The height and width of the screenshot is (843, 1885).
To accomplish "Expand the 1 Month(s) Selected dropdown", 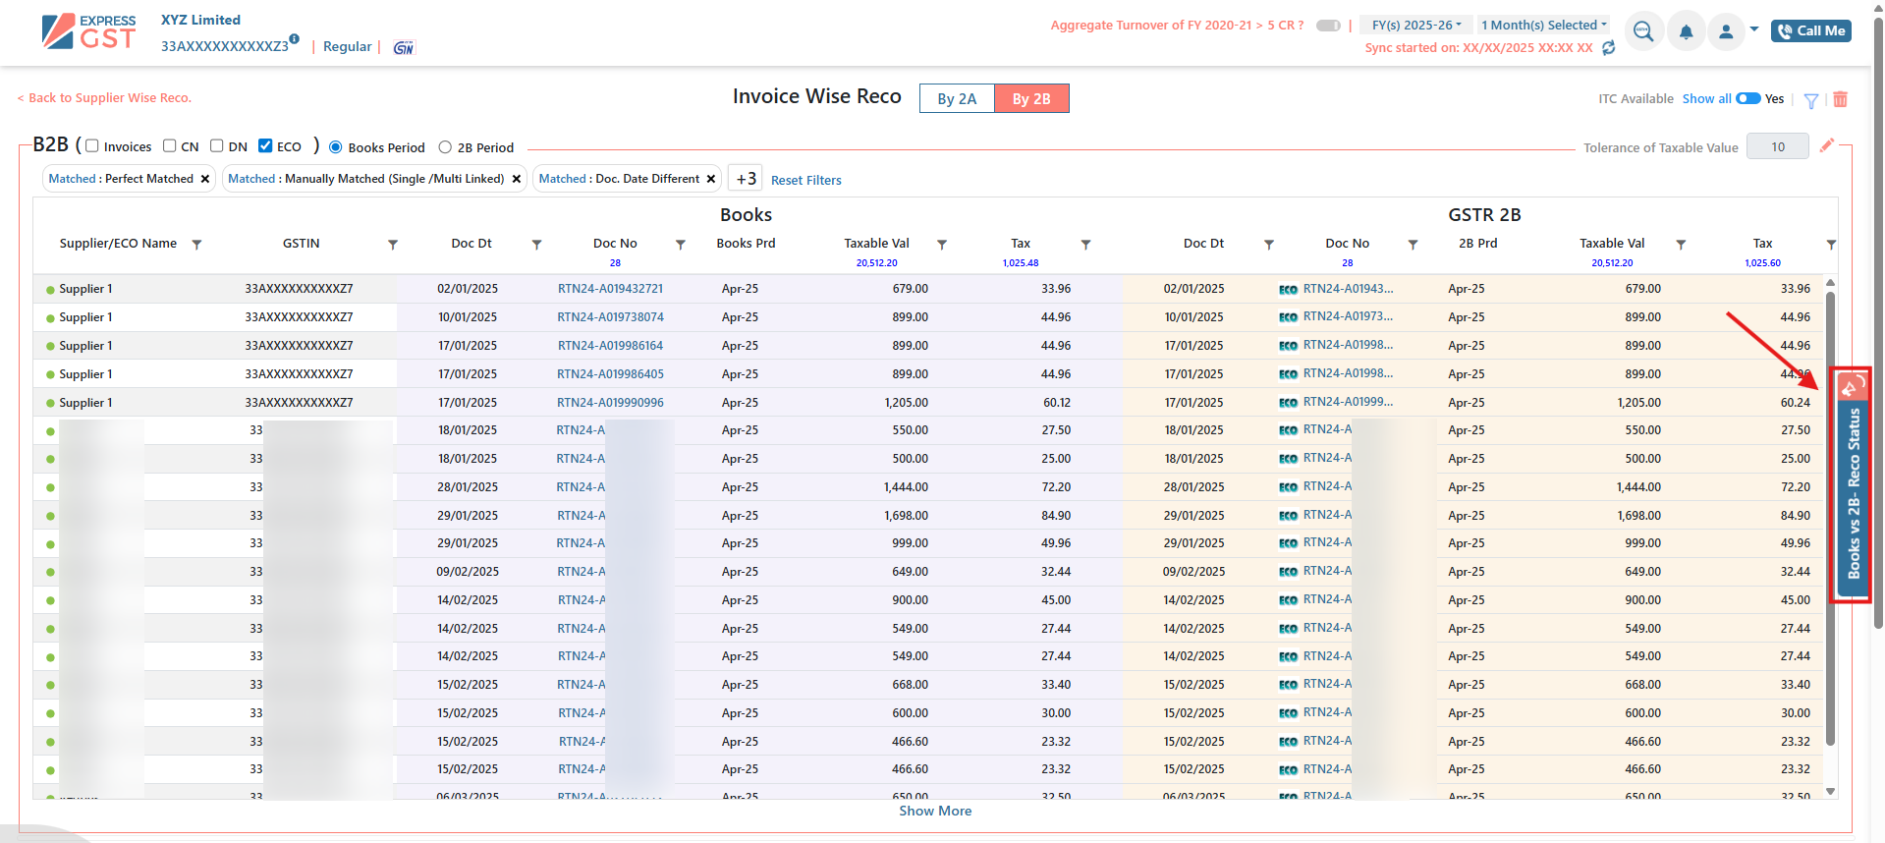I will [x=1543, y=26].
